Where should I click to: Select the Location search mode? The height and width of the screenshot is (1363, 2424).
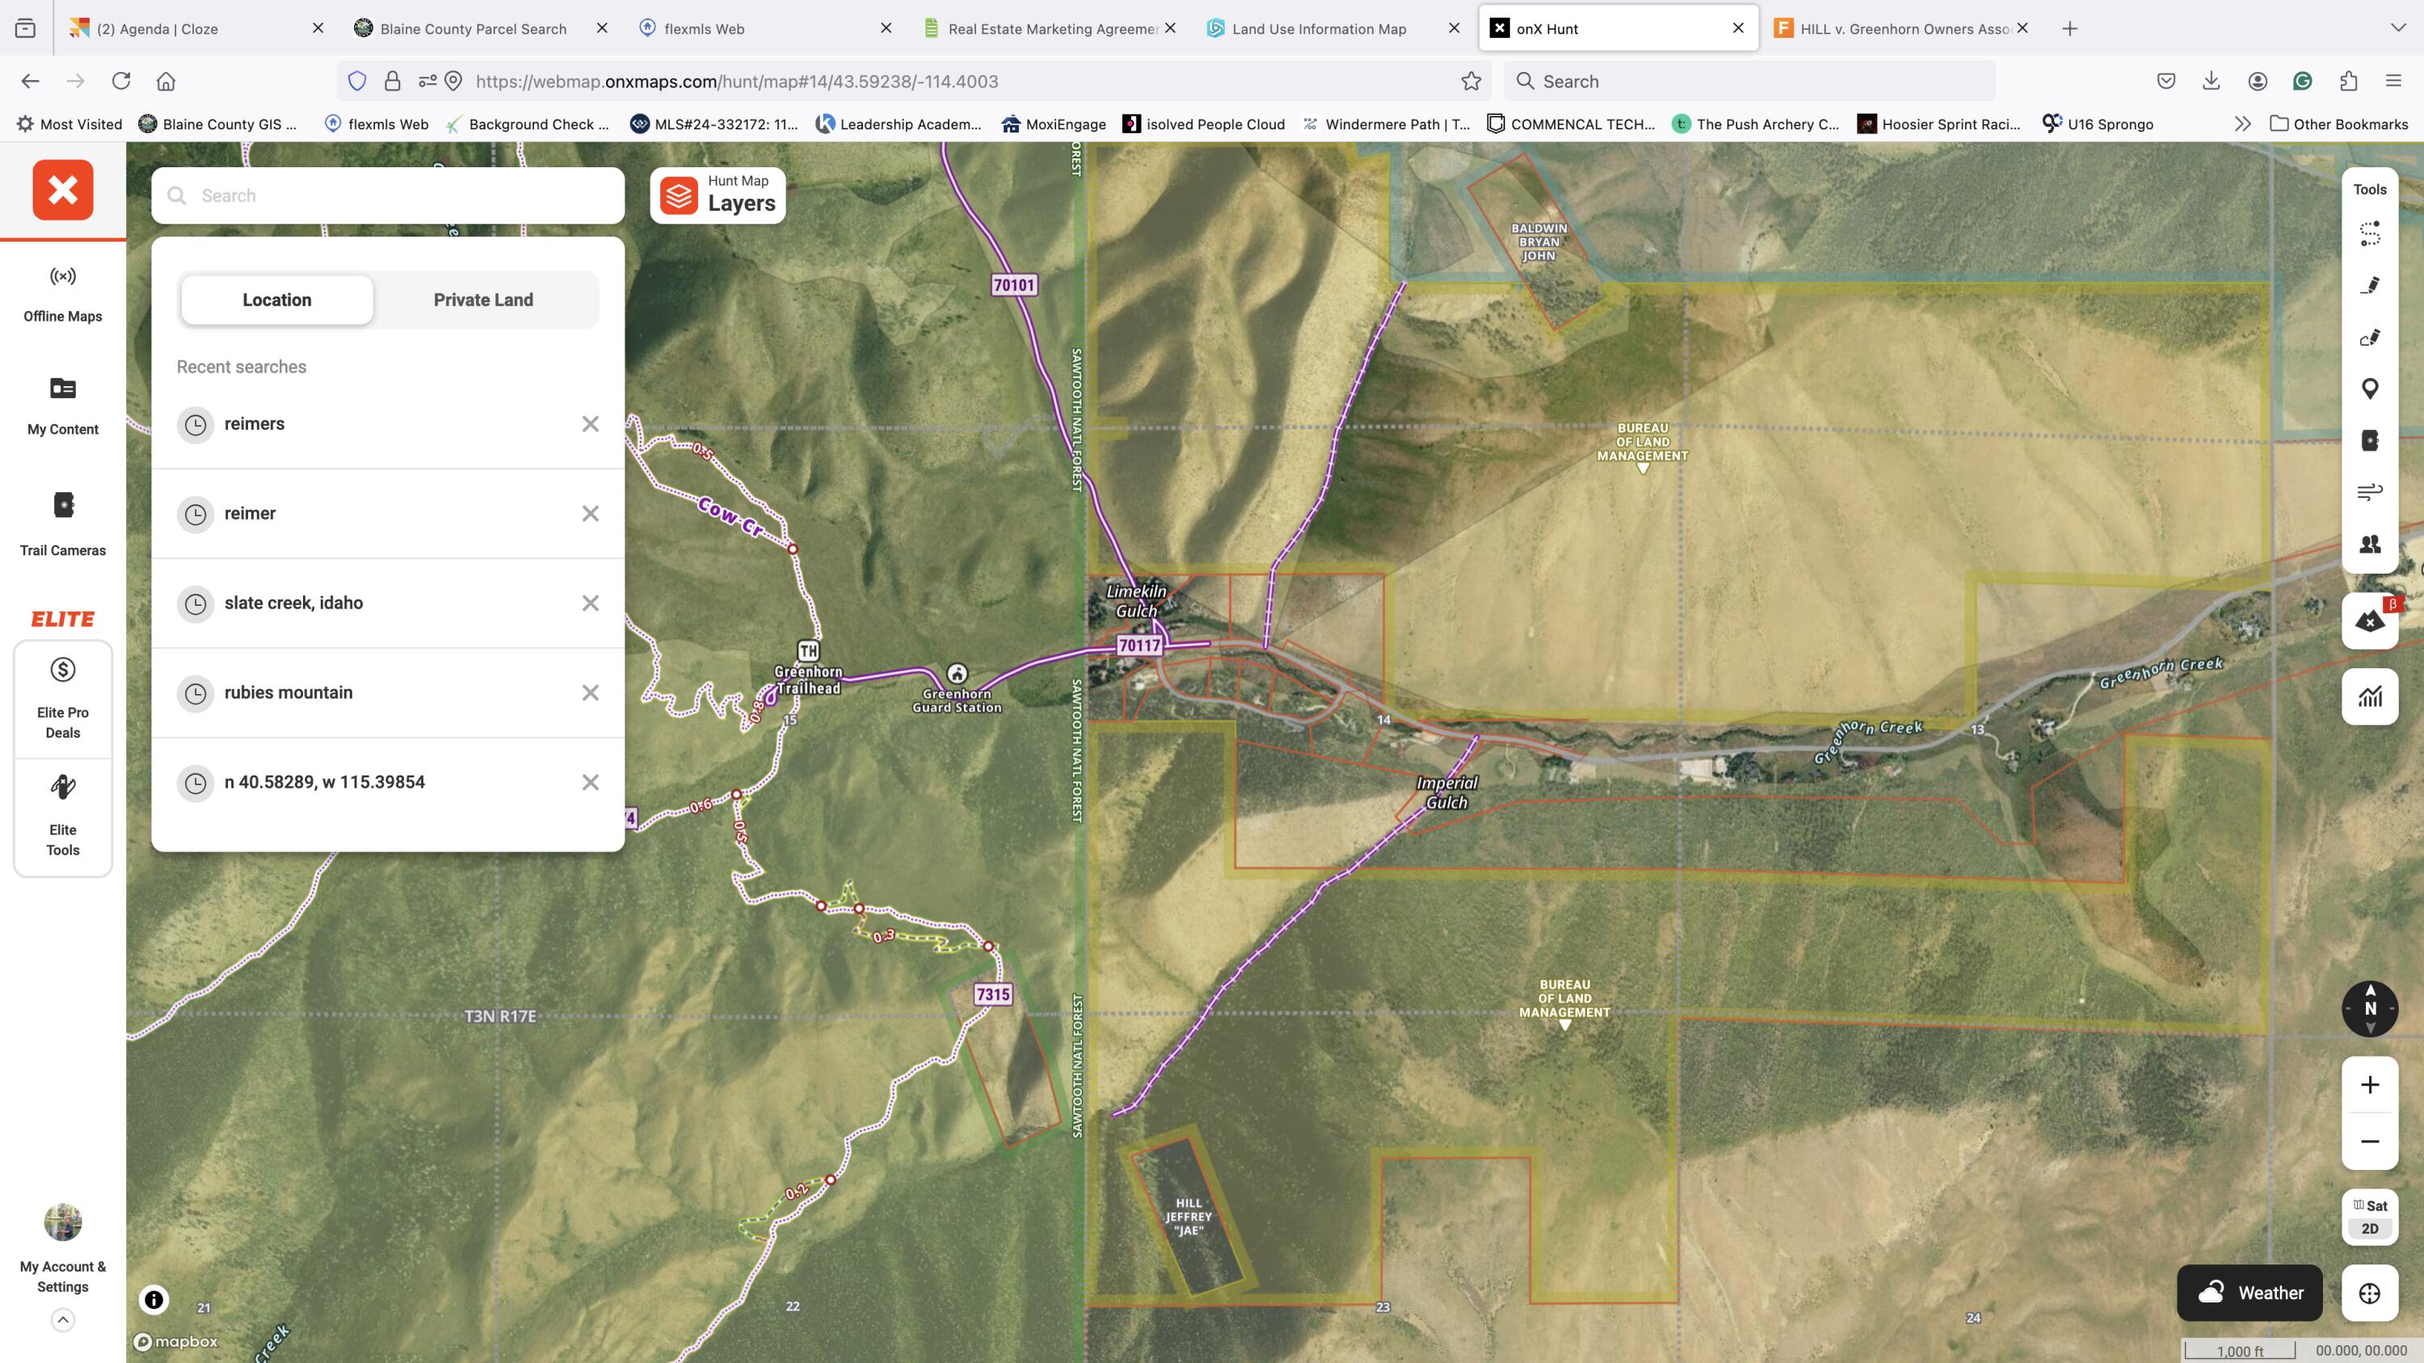(x=276, y=300)
